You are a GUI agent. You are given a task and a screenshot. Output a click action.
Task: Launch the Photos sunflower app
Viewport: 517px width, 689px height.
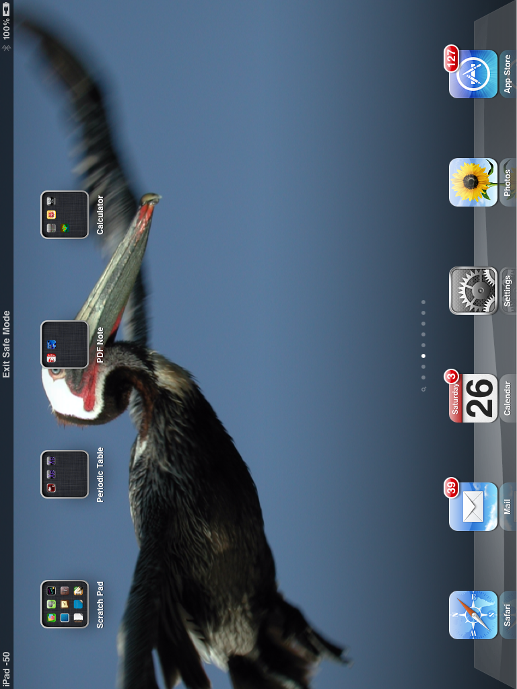click(x=473, y=182)
